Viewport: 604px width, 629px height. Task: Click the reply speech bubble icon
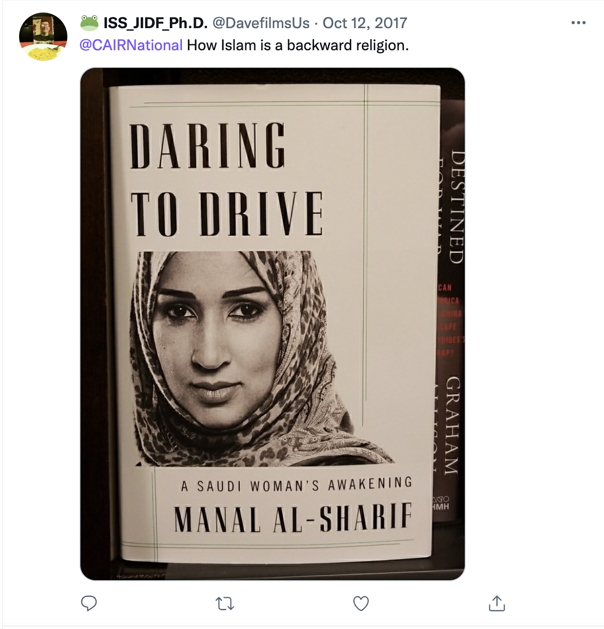(x=89, y=603)
